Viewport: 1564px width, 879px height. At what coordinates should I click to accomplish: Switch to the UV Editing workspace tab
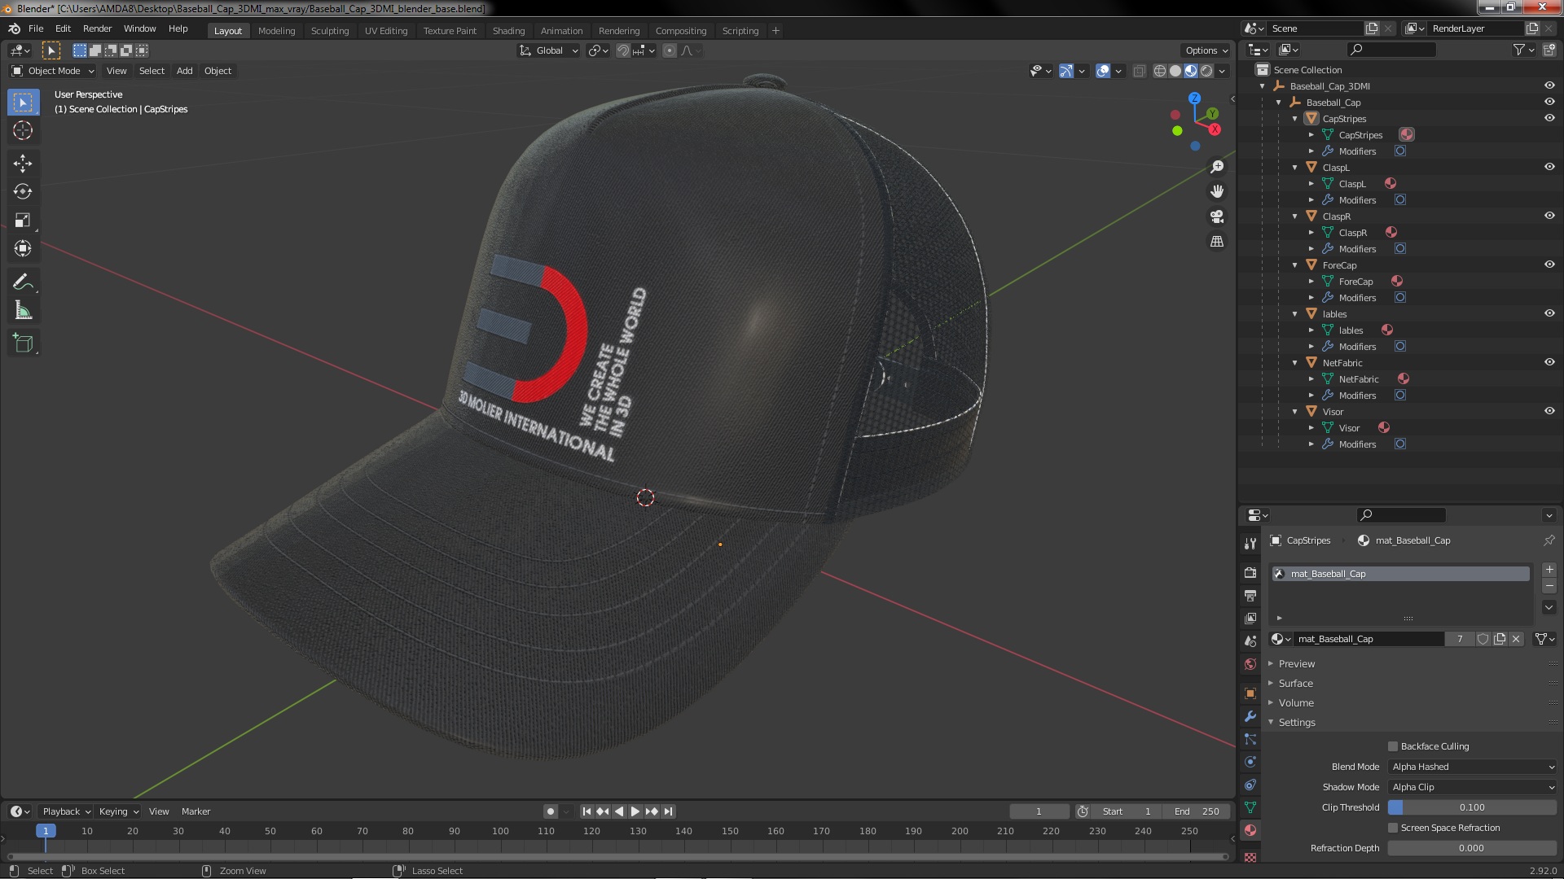pyautogui.click(x=386, y=31)
